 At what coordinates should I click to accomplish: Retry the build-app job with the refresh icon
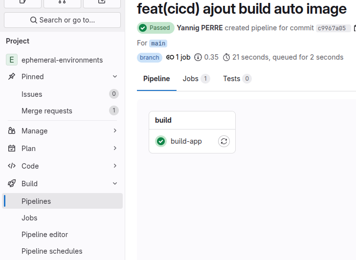click(224, 141)
